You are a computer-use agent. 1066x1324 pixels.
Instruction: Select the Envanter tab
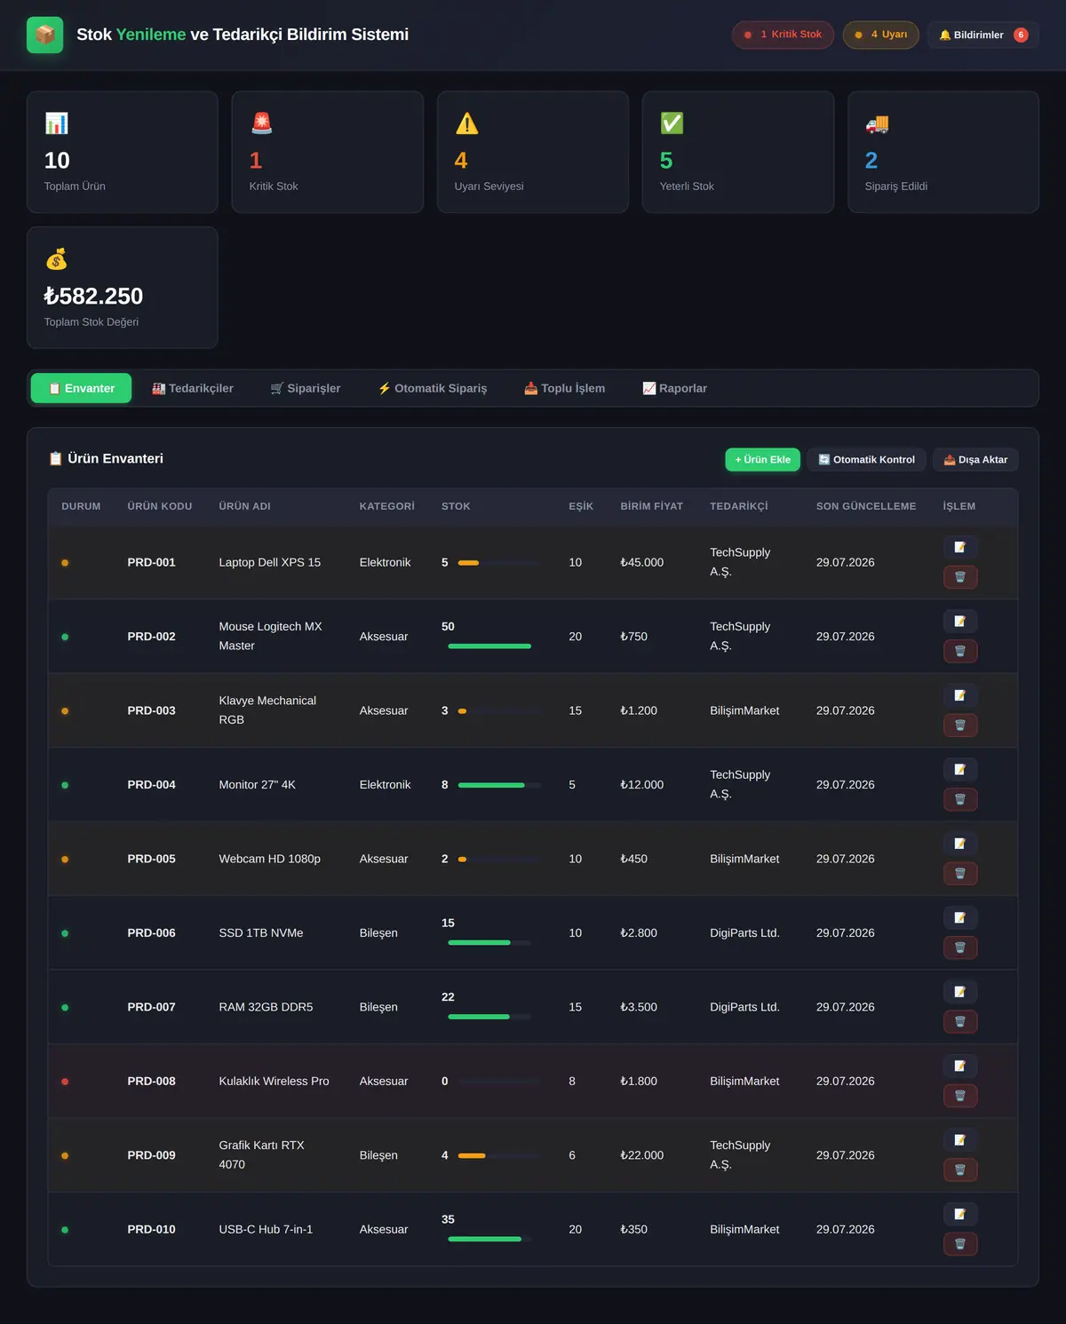pos(82,388)
